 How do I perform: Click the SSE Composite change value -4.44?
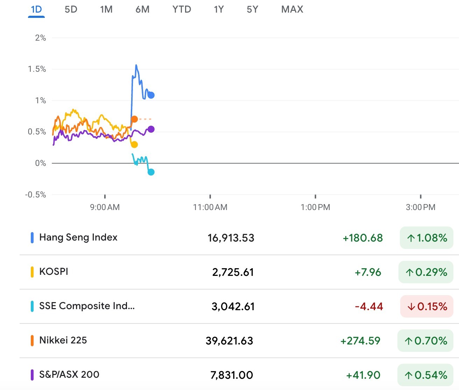click(369, 307)
